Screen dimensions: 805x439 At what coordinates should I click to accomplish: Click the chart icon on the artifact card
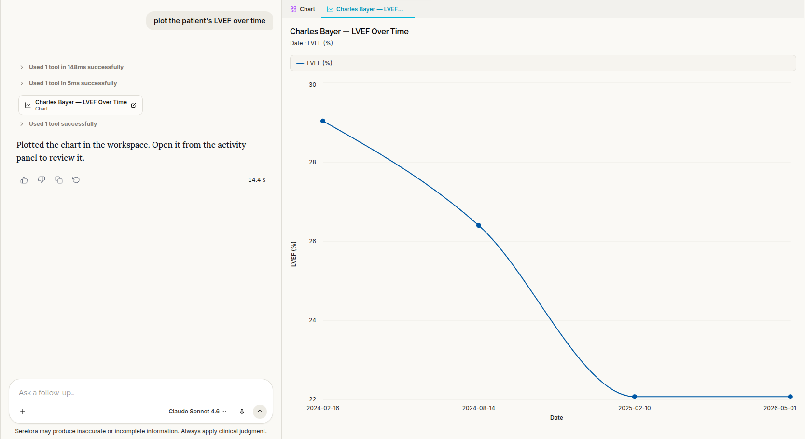[28, 105]
